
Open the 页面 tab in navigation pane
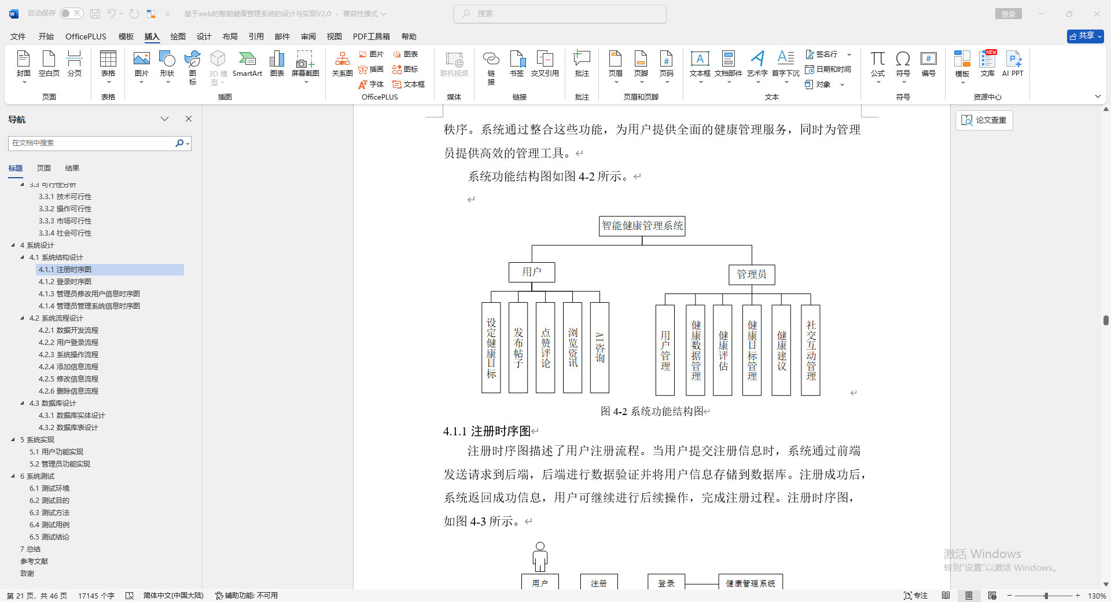pyautogui.click(x=43, y=168)
